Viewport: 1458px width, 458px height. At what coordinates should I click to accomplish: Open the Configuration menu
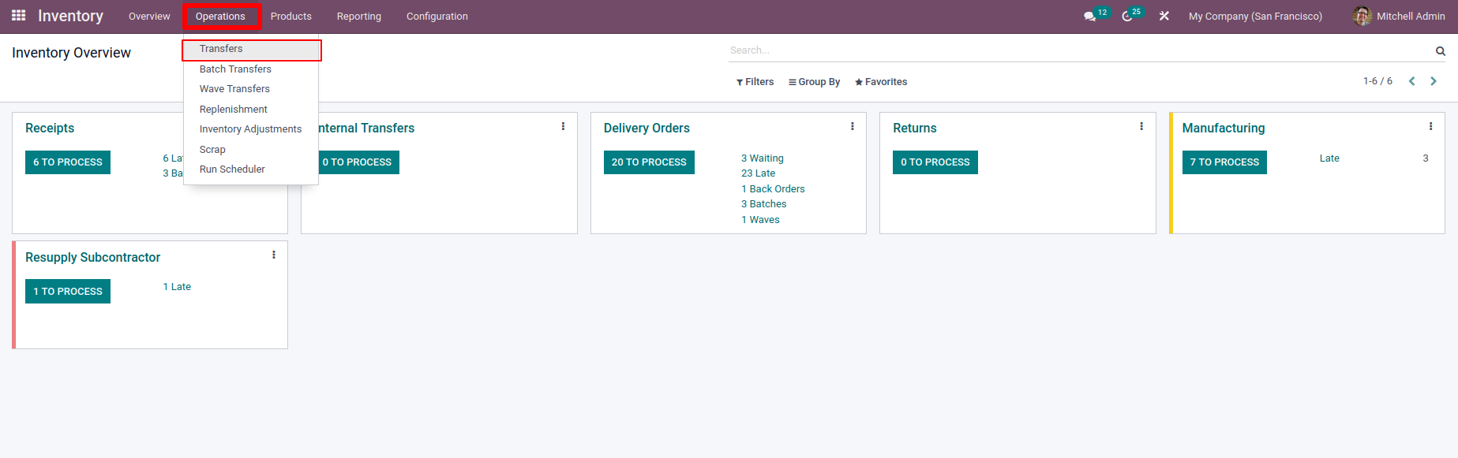pos(437,16)
